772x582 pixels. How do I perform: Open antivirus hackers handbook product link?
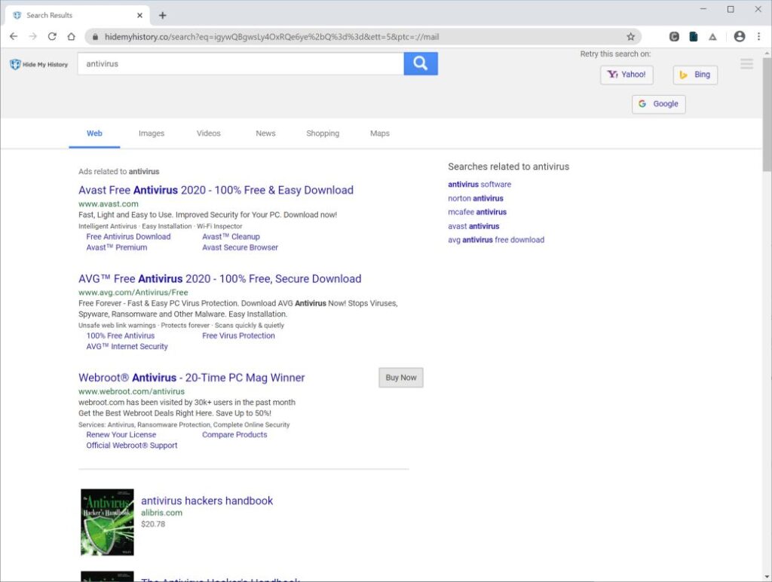pyautogui.click(x=207, y=501)
